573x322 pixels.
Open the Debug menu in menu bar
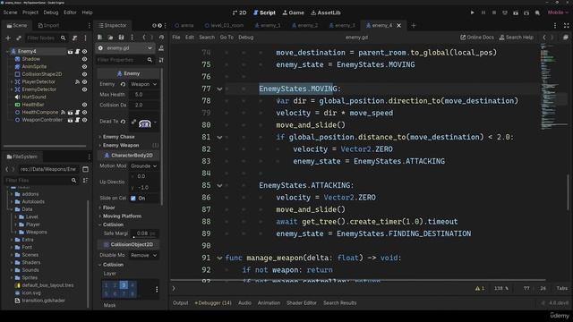51,13
